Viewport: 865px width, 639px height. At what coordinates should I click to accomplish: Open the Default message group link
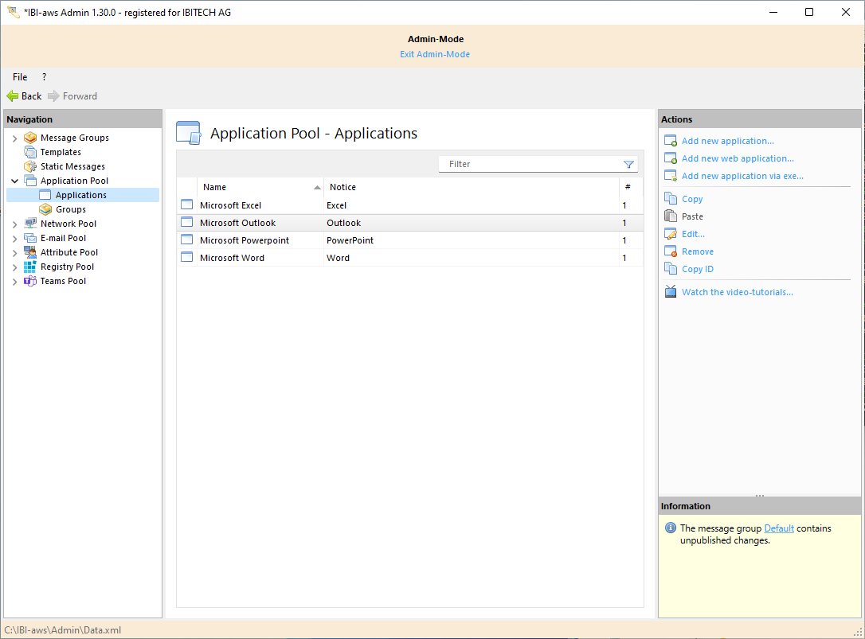(x=779, y=528)
